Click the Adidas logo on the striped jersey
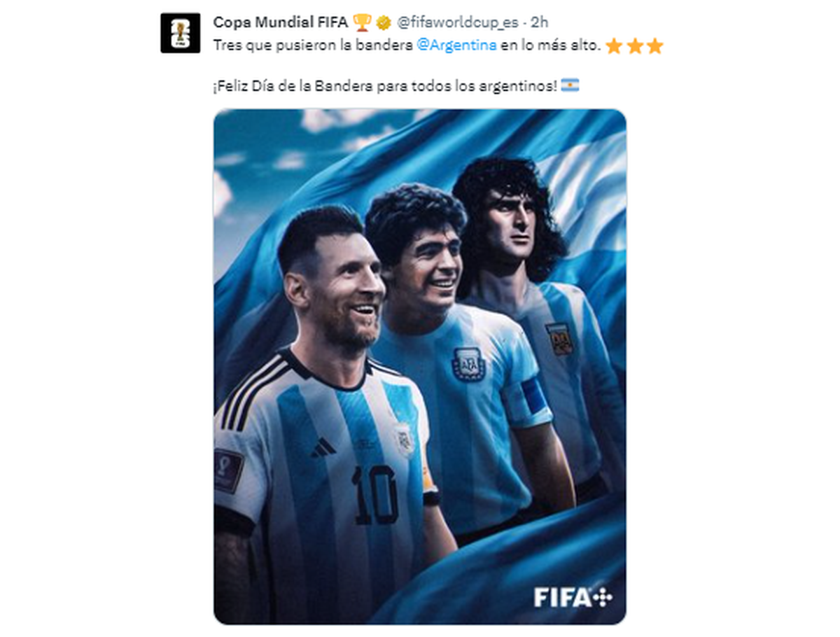 pos(323,448)
